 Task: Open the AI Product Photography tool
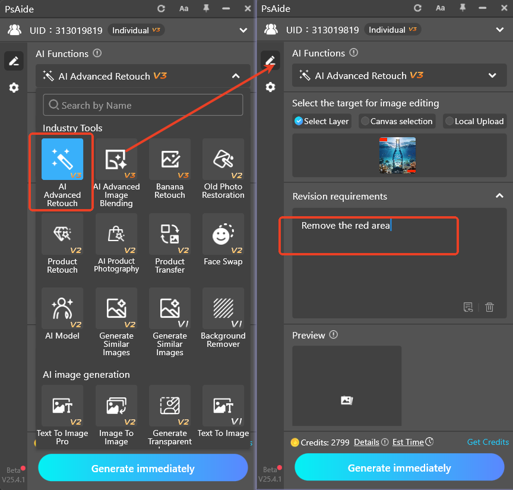(x=116, y=234)
